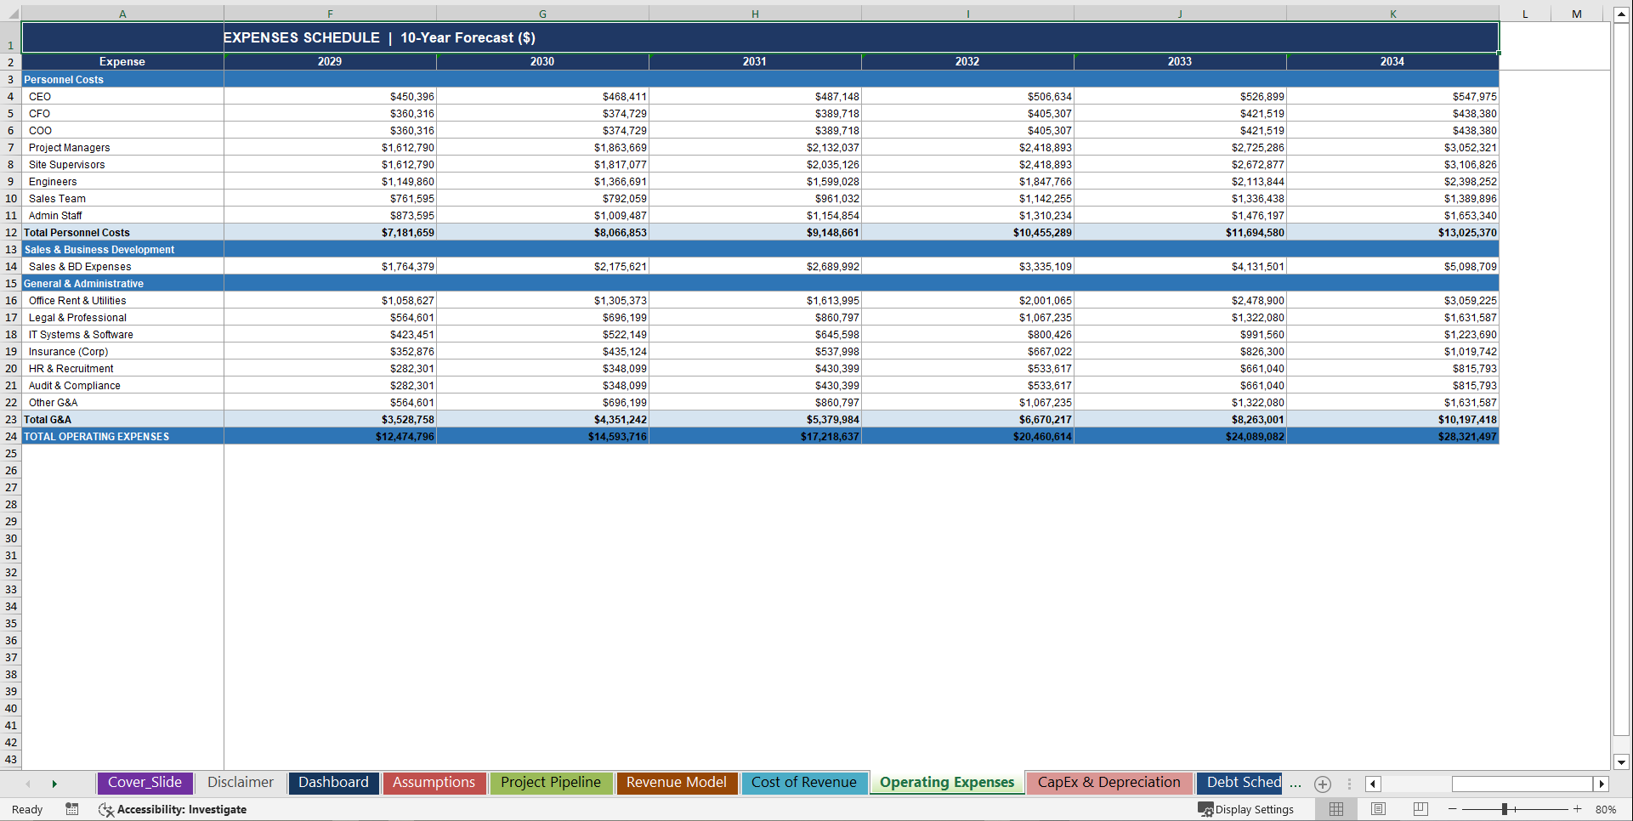Screen dimensions: 1633x821
Task: Select the Page Layout view icon
Action: click(x=1378, y=809)
